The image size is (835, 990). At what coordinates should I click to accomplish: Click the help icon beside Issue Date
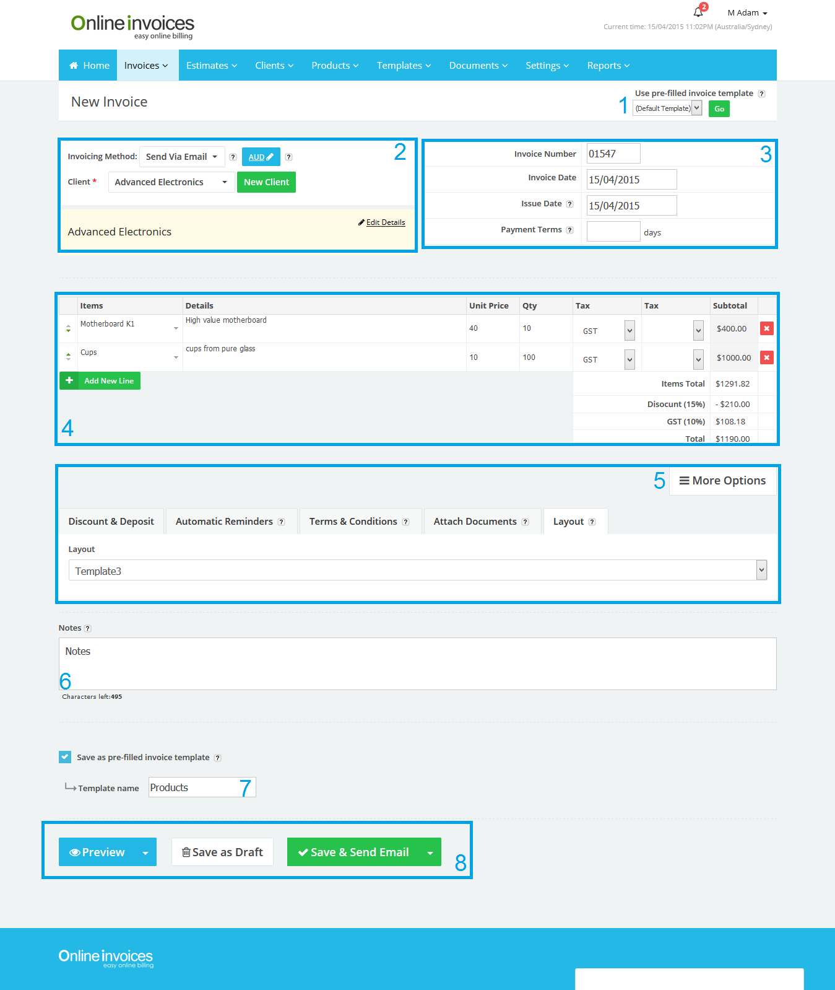click(x=569, y=204)
